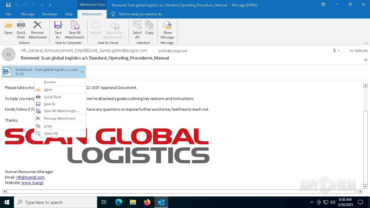
Task: Choose Save All Attachments in context menu
Action: (x=60, y=111)
